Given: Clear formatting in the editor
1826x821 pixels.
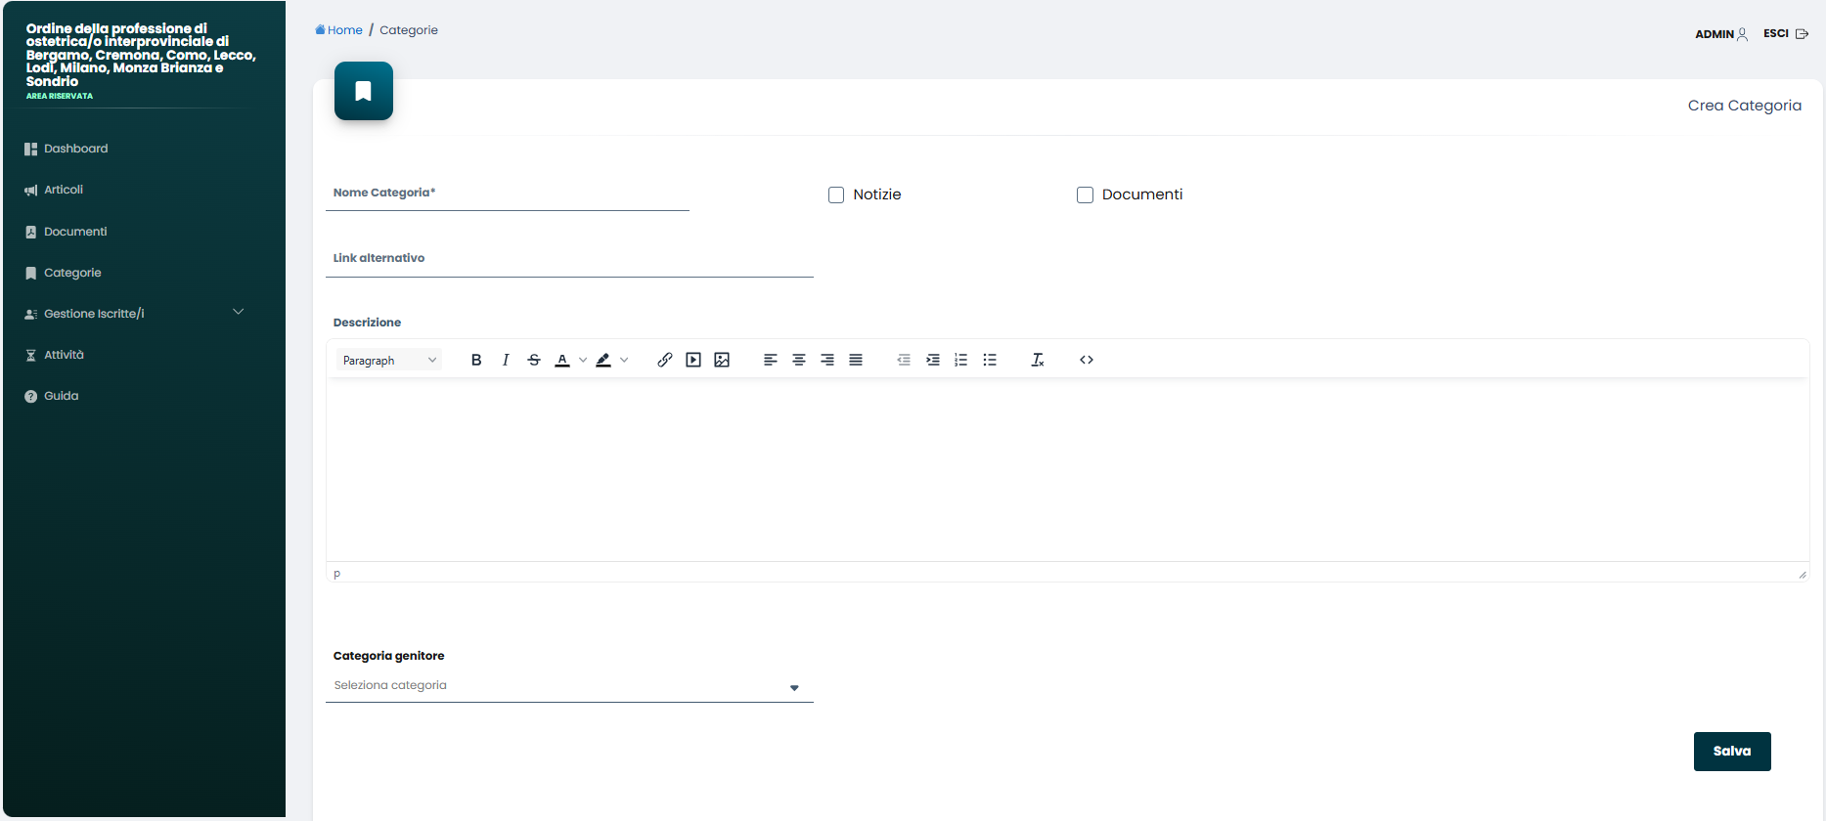Looking at the screenshot, I should pos(1038,360).
